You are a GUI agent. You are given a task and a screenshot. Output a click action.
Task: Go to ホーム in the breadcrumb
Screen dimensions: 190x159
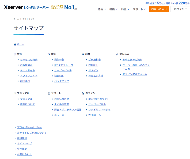[16, 19]
